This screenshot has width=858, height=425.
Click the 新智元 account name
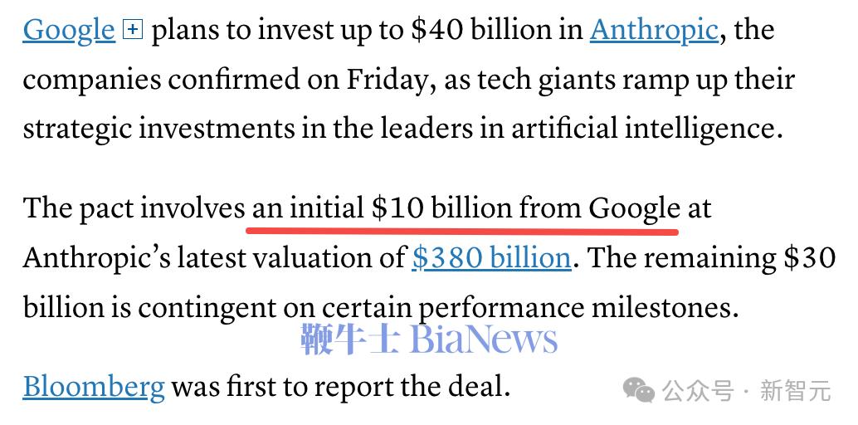click(795, 389)
